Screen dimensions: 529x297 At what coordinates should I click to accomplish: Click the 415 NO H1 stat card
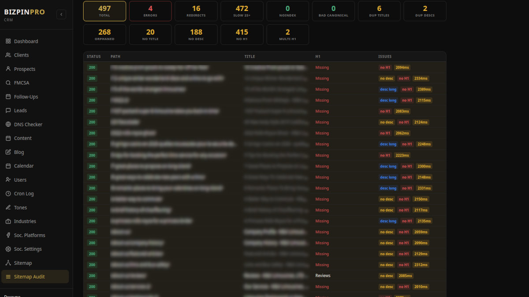click(242, 34)
